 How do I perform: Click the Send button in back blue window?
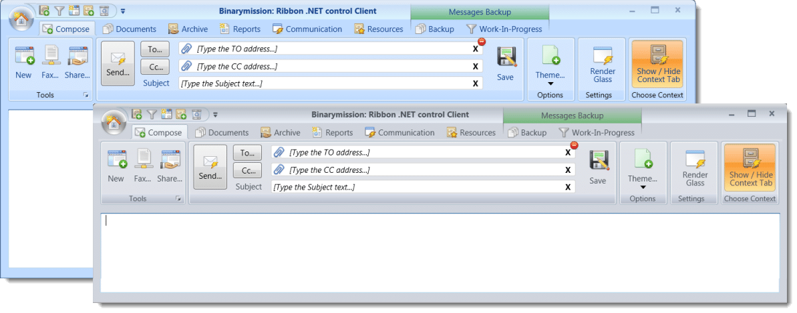[x=118, y=63]
